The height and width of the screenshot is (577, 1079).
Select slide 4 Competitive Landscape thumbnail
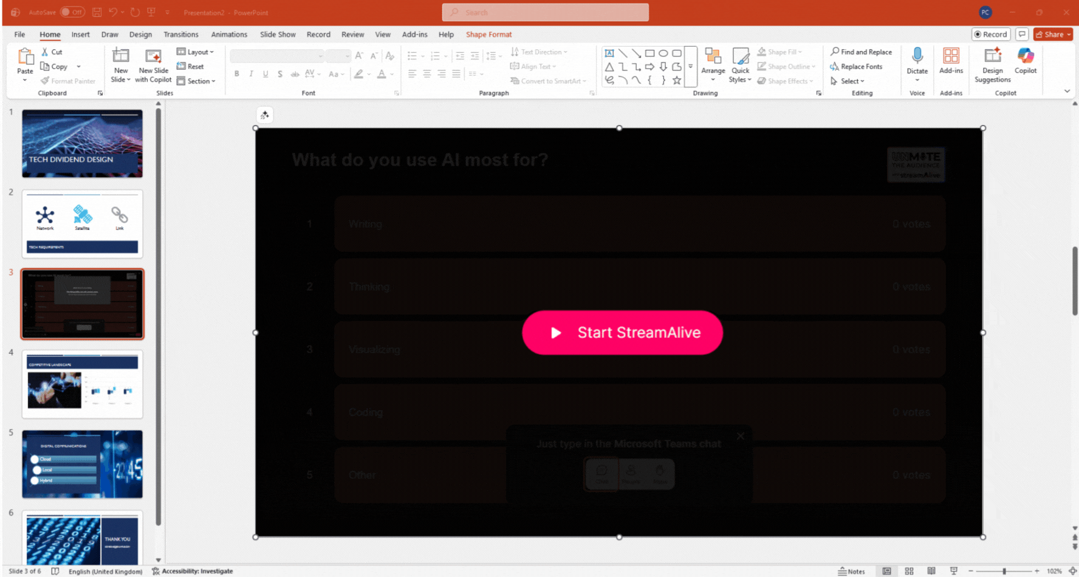click(83, 384)
